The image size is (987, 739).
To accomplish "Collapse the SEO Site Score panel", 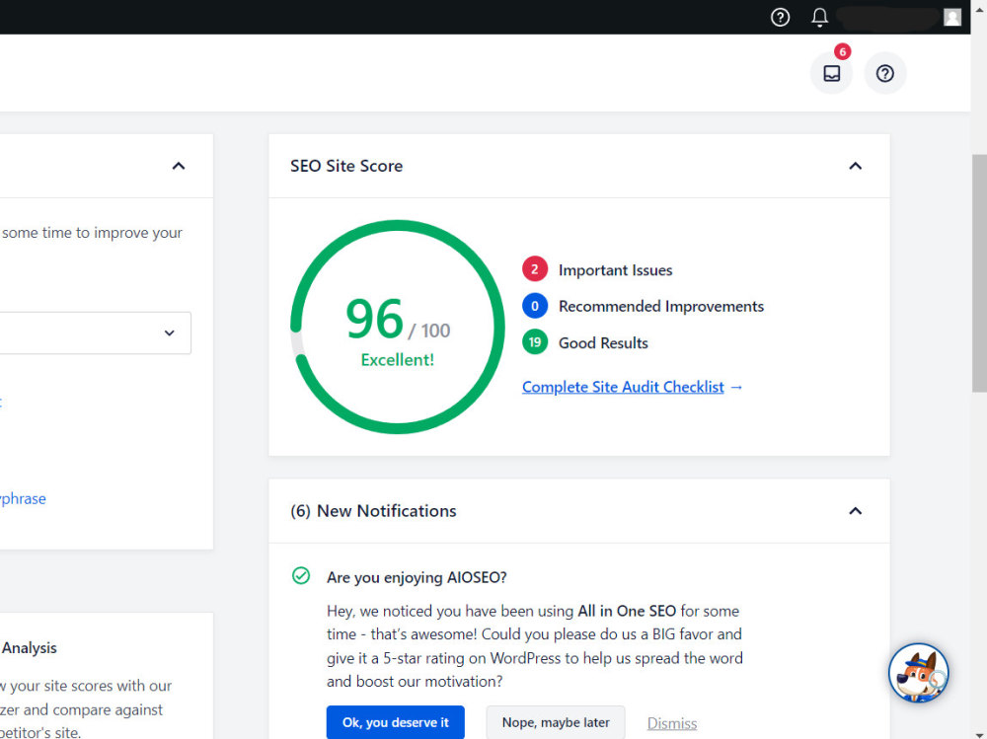I will tap(855, 166).
